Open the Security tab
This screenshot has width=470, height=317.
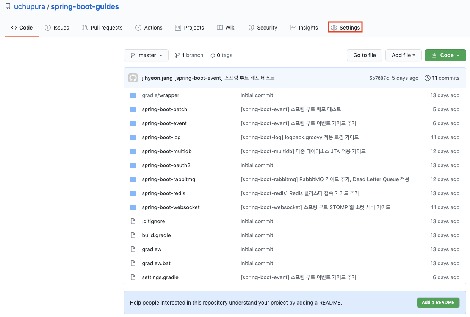263,28
